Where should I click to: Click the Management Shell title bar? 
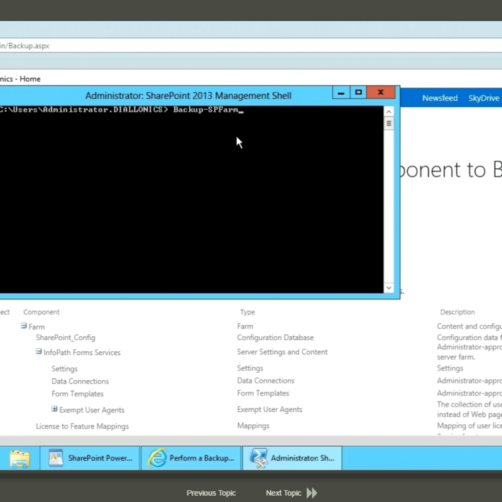(x=188, y=96)
